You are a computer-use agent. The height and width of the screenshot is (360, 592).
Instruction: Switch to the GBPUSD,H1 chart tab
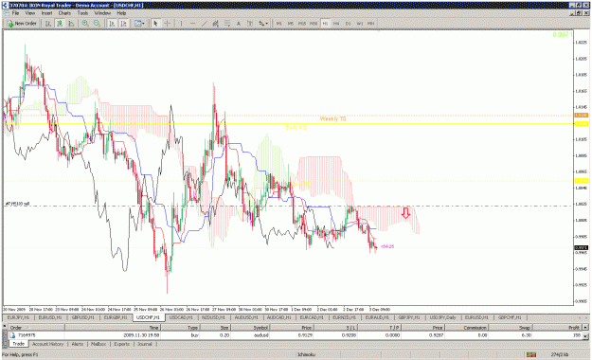tap(83, 317)
